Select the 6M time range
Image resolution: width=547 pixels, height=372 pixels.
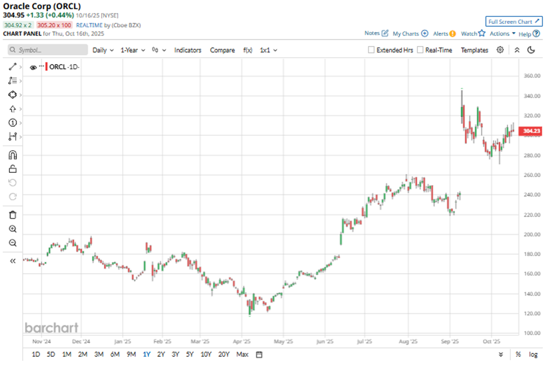point(115,354)
